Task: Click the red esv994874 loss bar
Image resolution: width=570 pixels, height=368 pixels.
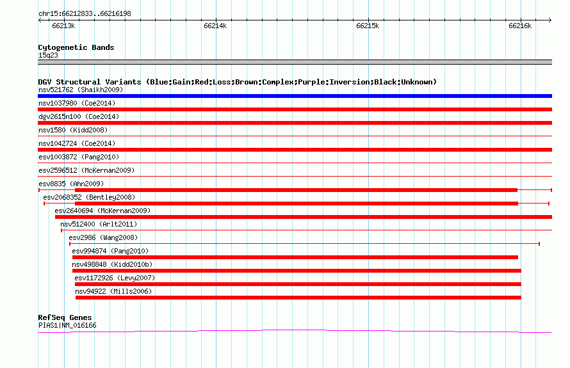Action: [x=295, y=257]
